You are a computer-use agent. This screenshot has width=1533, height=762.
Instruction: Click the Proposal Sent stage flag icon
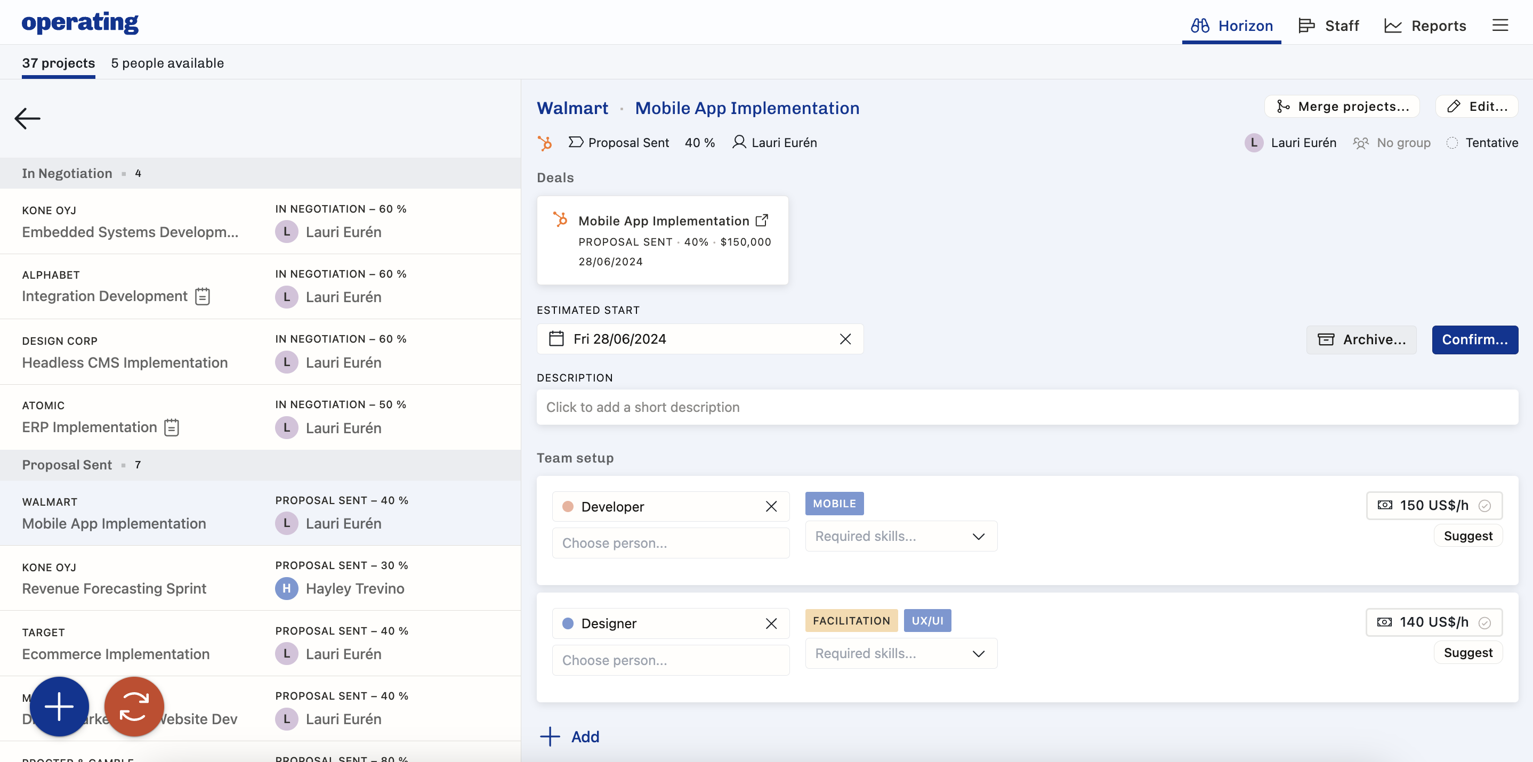576,142
